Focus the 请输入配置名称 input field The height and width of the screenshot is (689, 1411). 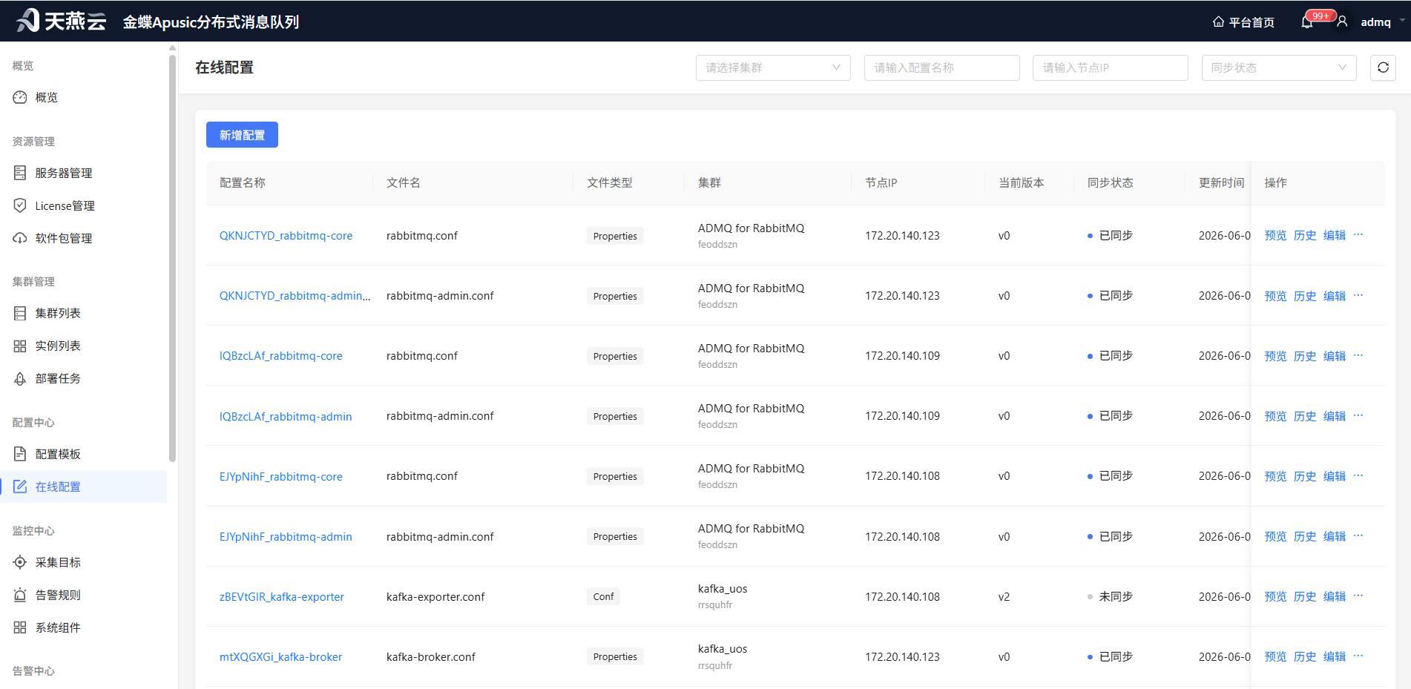941,67
